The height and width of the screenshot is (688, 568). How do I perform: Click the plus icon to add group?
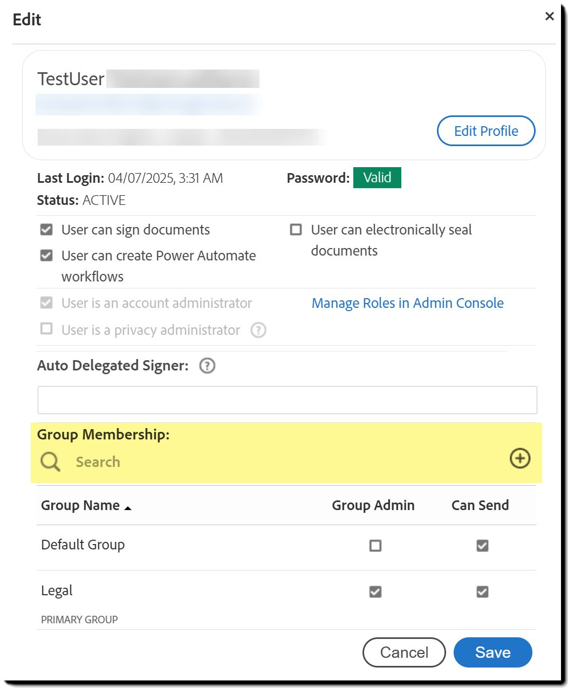pyautogui.click(x=520, y=459)
